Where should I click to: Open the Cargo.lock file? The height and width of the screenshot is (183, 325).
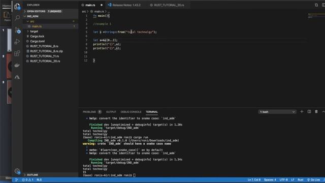[37, 36]
